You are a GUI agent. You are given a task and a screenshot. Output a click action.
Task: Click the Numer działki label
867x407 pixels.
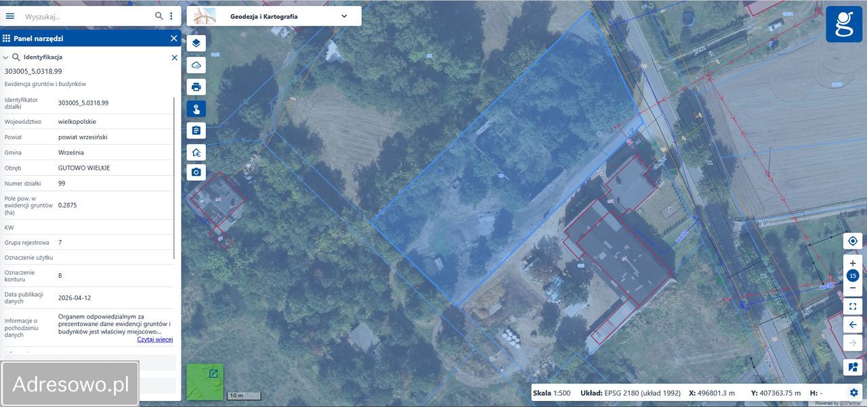pos(23,183)
